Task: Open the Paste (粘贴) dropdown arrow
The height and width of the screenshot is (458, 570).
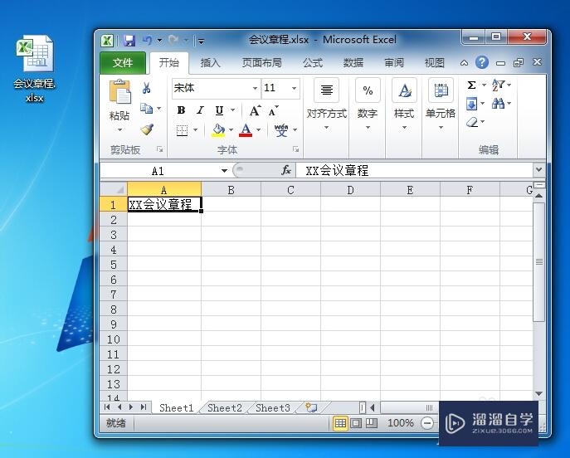Action: (x=119, y=129)
